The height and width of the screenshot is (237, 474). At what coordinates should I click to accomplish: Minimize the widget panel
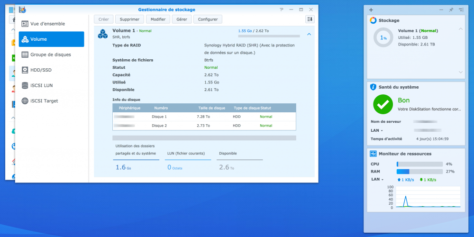coord(441,10)
